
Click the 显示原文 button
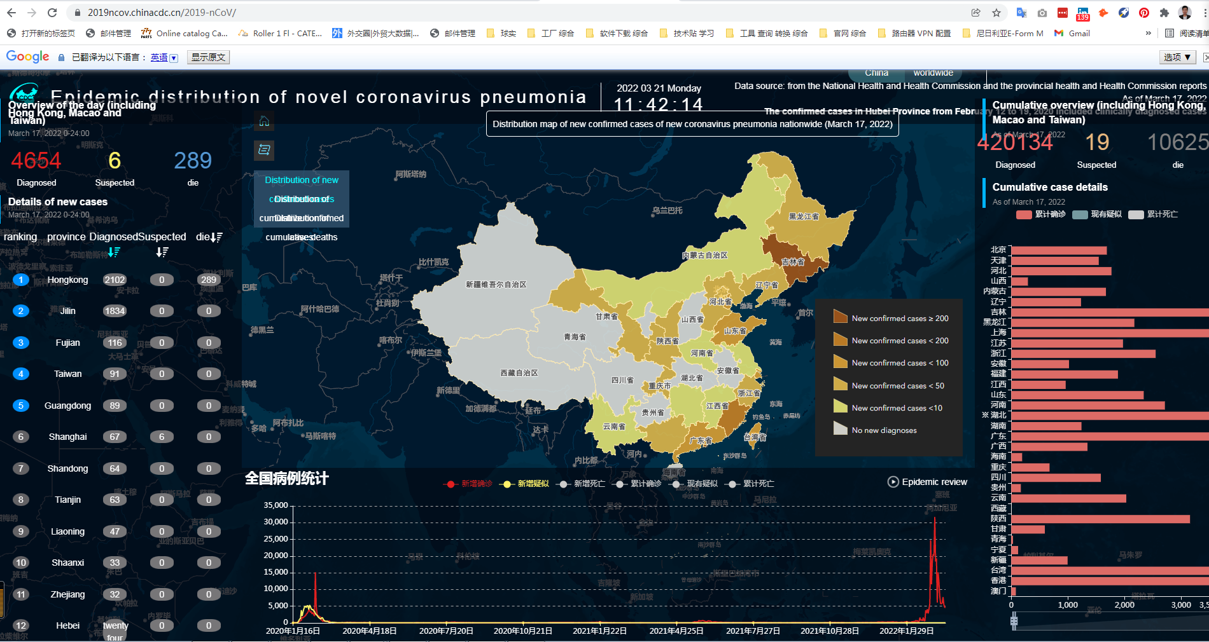207,57
